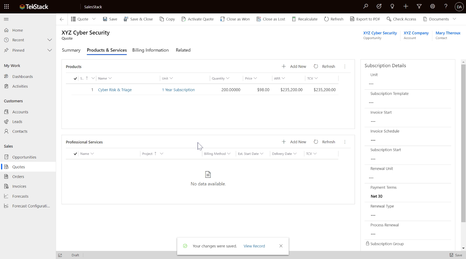Open Mary Theroux contact link

pyautogui.click(x=448, y=33)
